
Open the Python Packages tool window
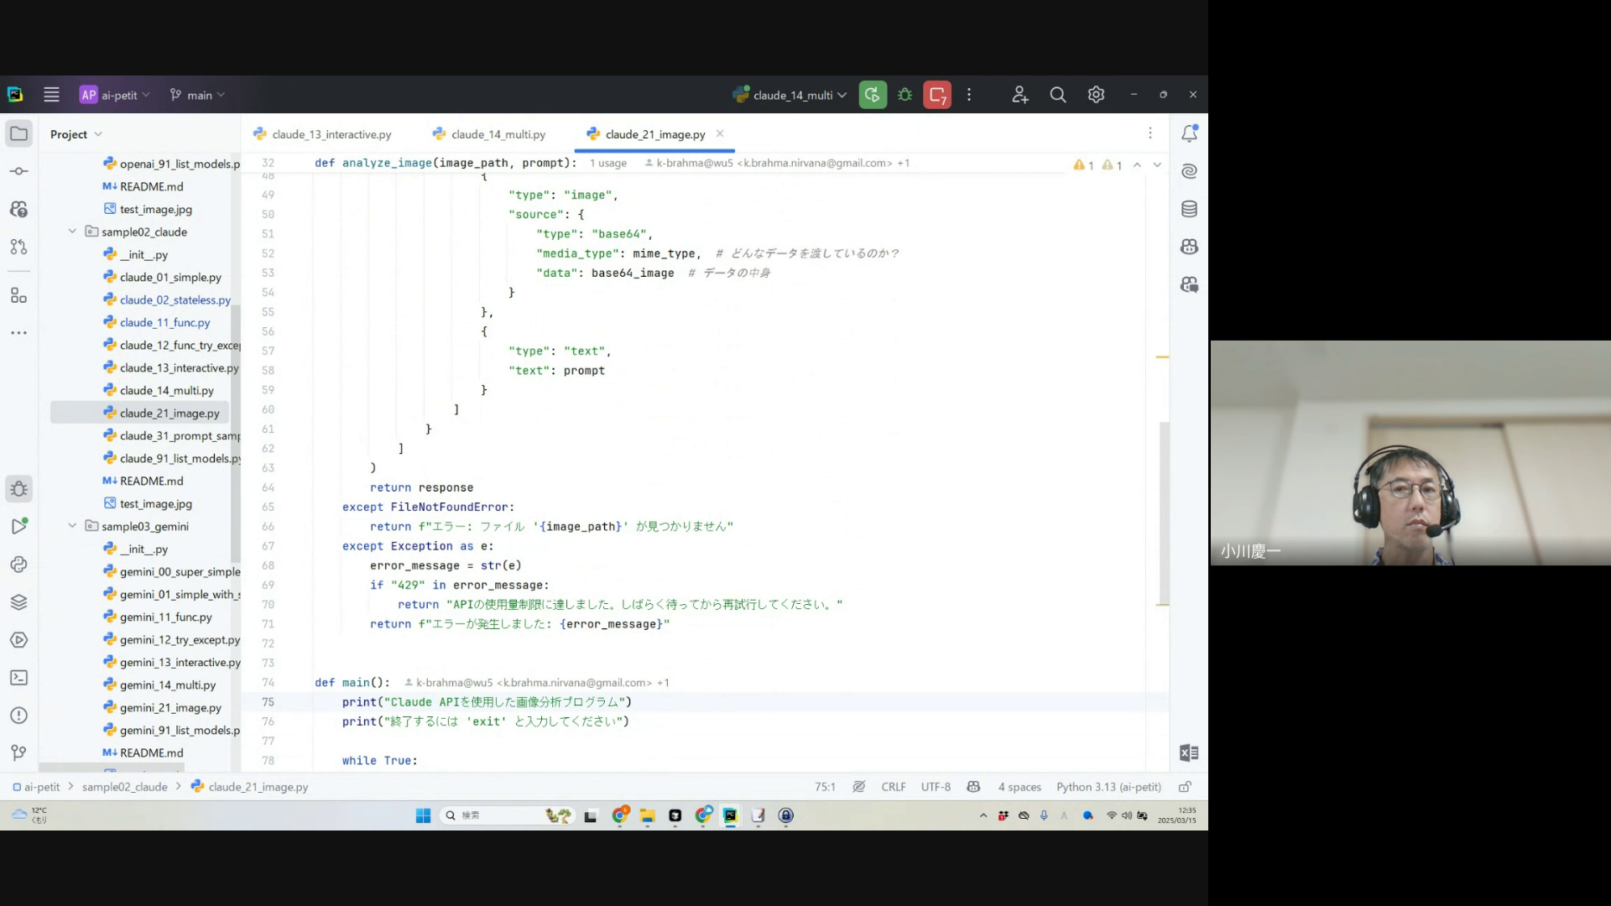[x=18, y=602]
